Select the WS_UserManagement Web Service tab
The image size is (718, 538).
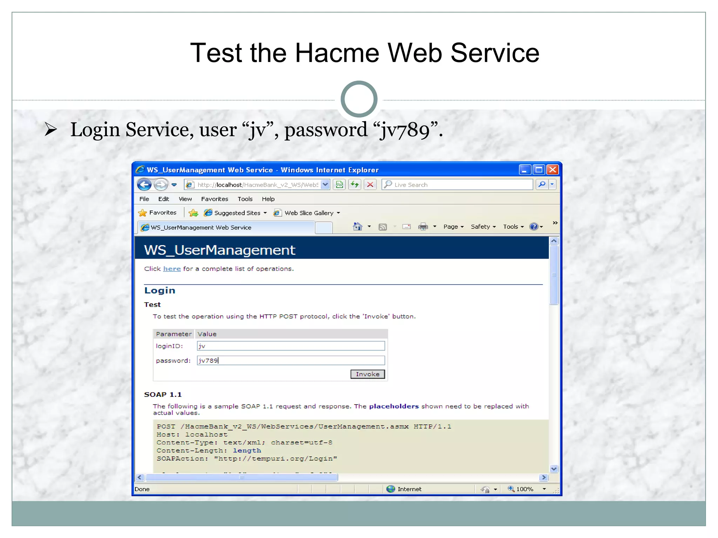[x=226, y=227]
